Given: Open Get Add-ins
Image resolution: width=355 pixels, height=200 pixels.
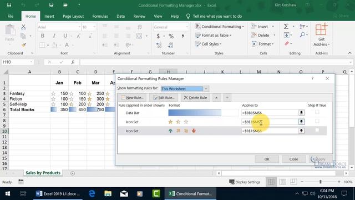Looking at the screenshot, I should click(x=322, y=34).
